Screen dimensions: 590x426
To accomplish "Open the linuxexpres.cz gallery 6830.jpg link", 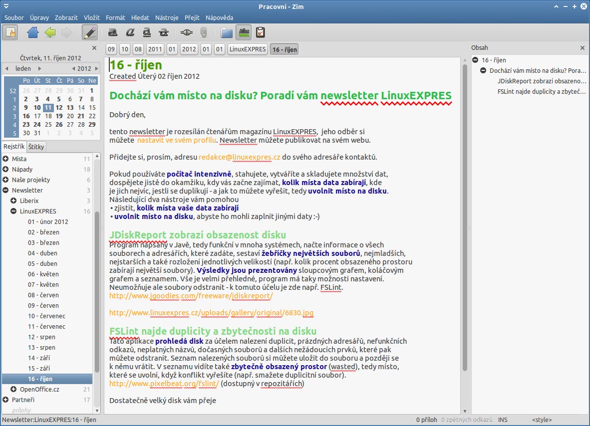I will point(212,313).
